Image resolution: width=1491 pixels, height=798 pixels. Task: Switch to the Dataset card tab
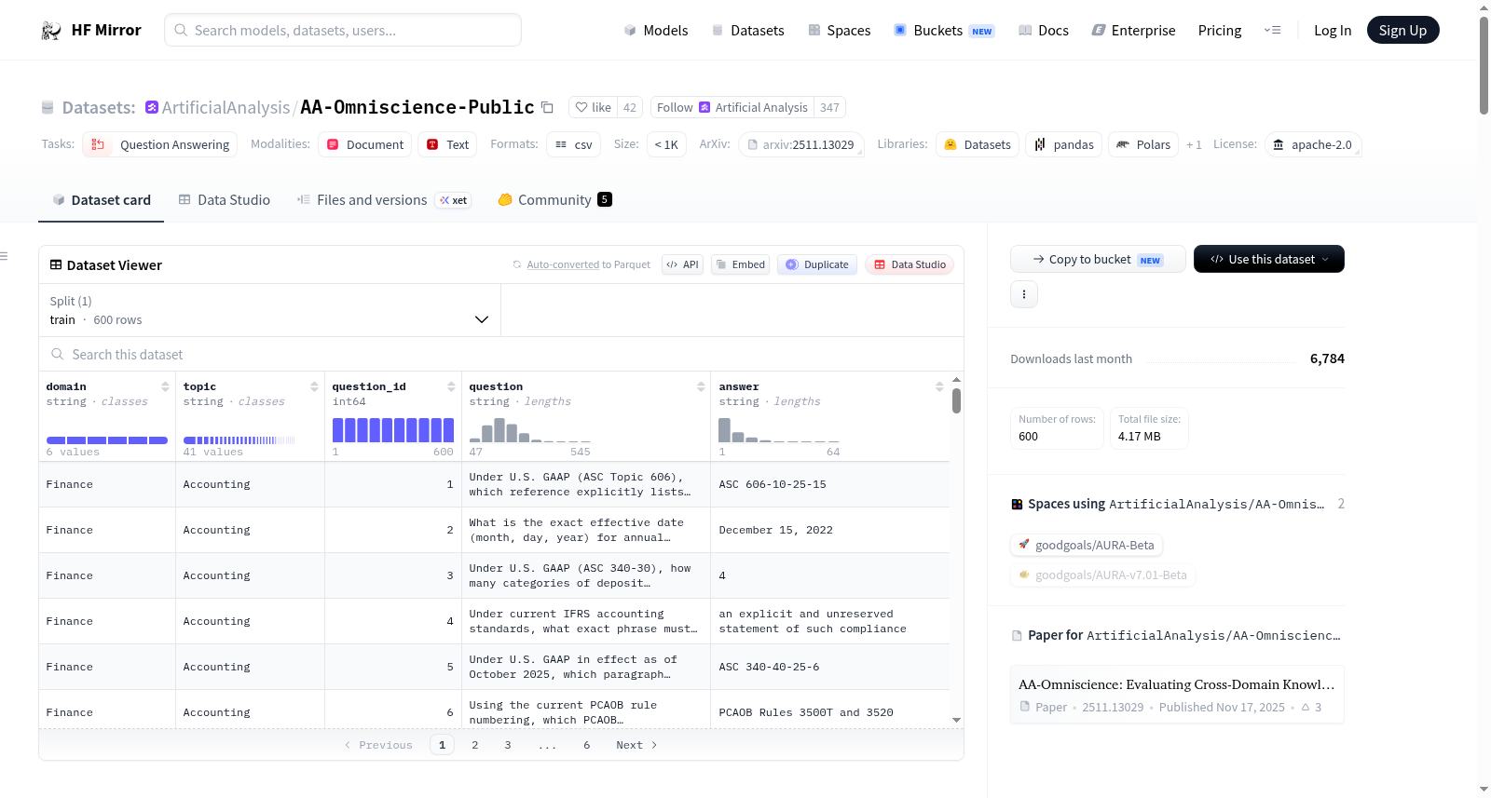(x=102, y=200)
